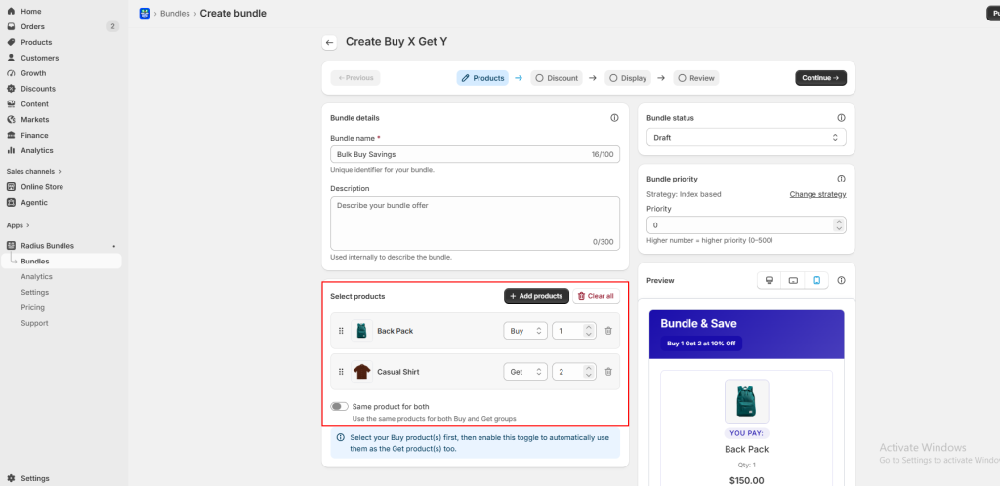Screen dimensions: 1000x486
Task: Click the Preview info icon
Action: tap(841, 280)
